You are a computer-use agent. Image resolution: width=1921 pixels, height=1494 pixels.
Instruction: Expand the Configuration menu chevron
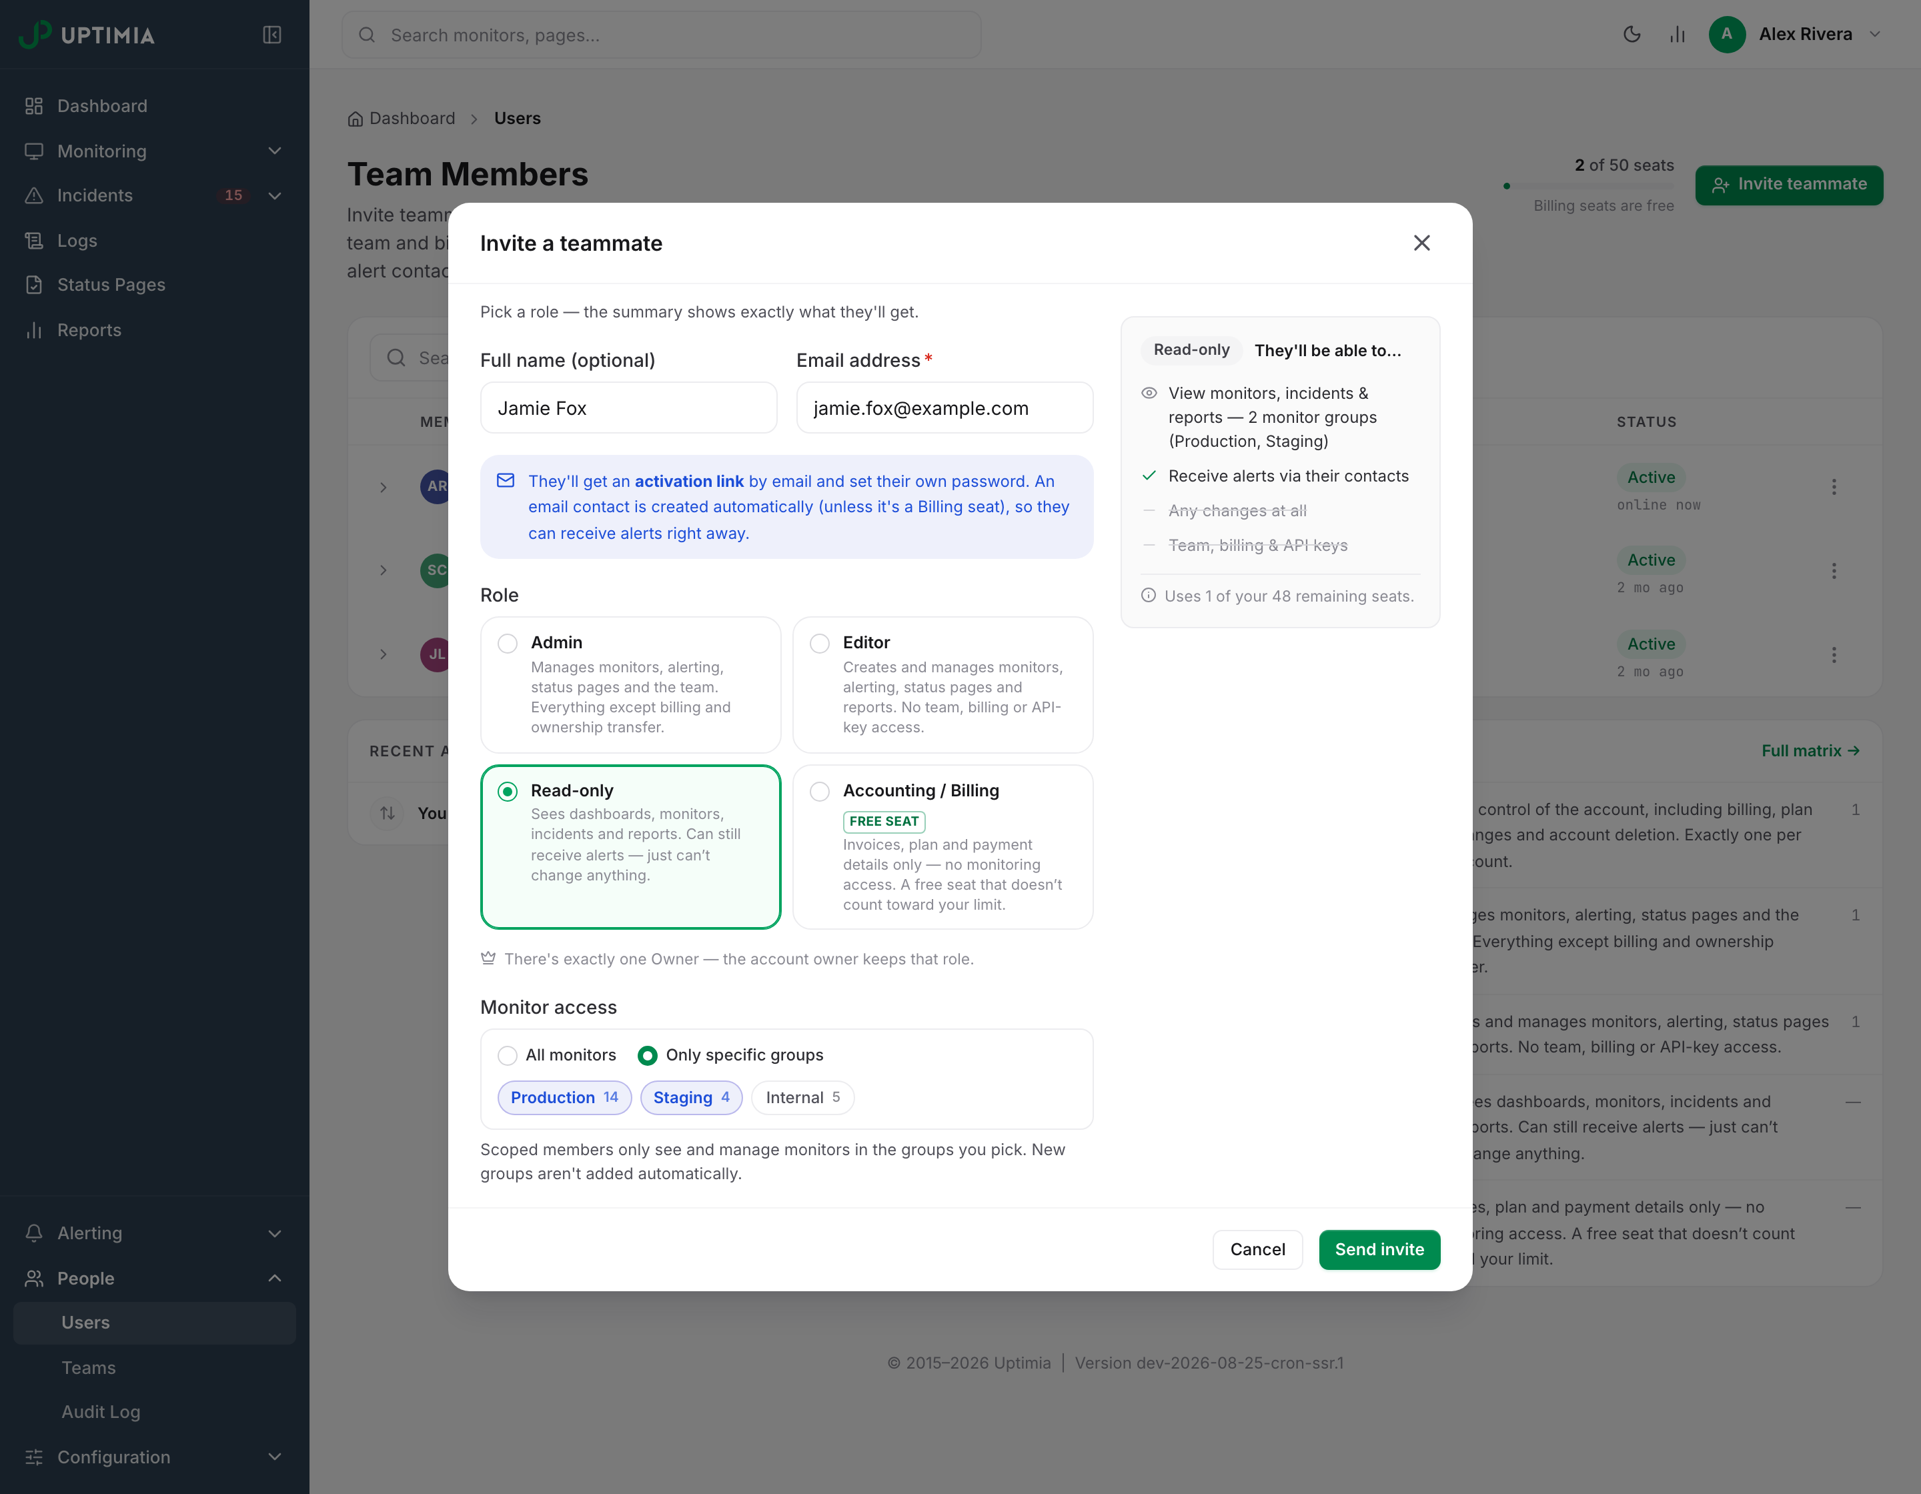point(274,1457)
